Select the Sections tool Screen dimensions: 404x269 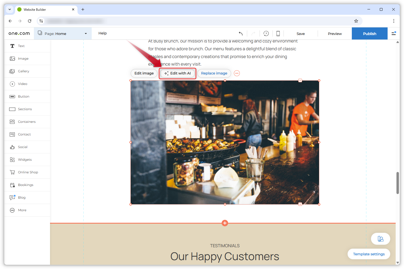coord(24,109)
